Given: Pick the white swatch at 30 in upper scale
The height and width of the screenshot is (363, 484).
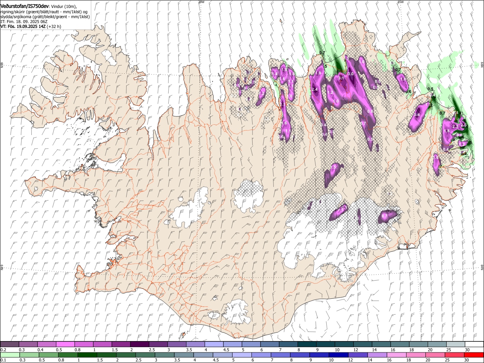Looking at the screenshot, I should 474,344.
